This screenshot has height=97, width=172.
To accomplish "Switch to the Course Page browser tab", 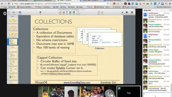I will (x=91, y=1).
